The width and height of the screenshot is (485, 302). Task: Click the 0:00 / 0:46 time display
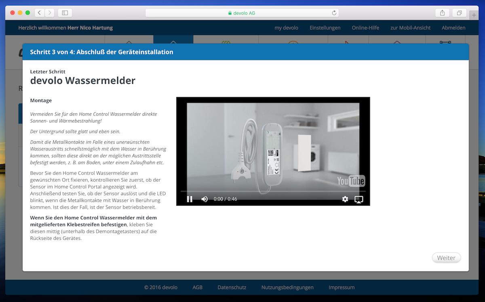(x=225, y=199)
